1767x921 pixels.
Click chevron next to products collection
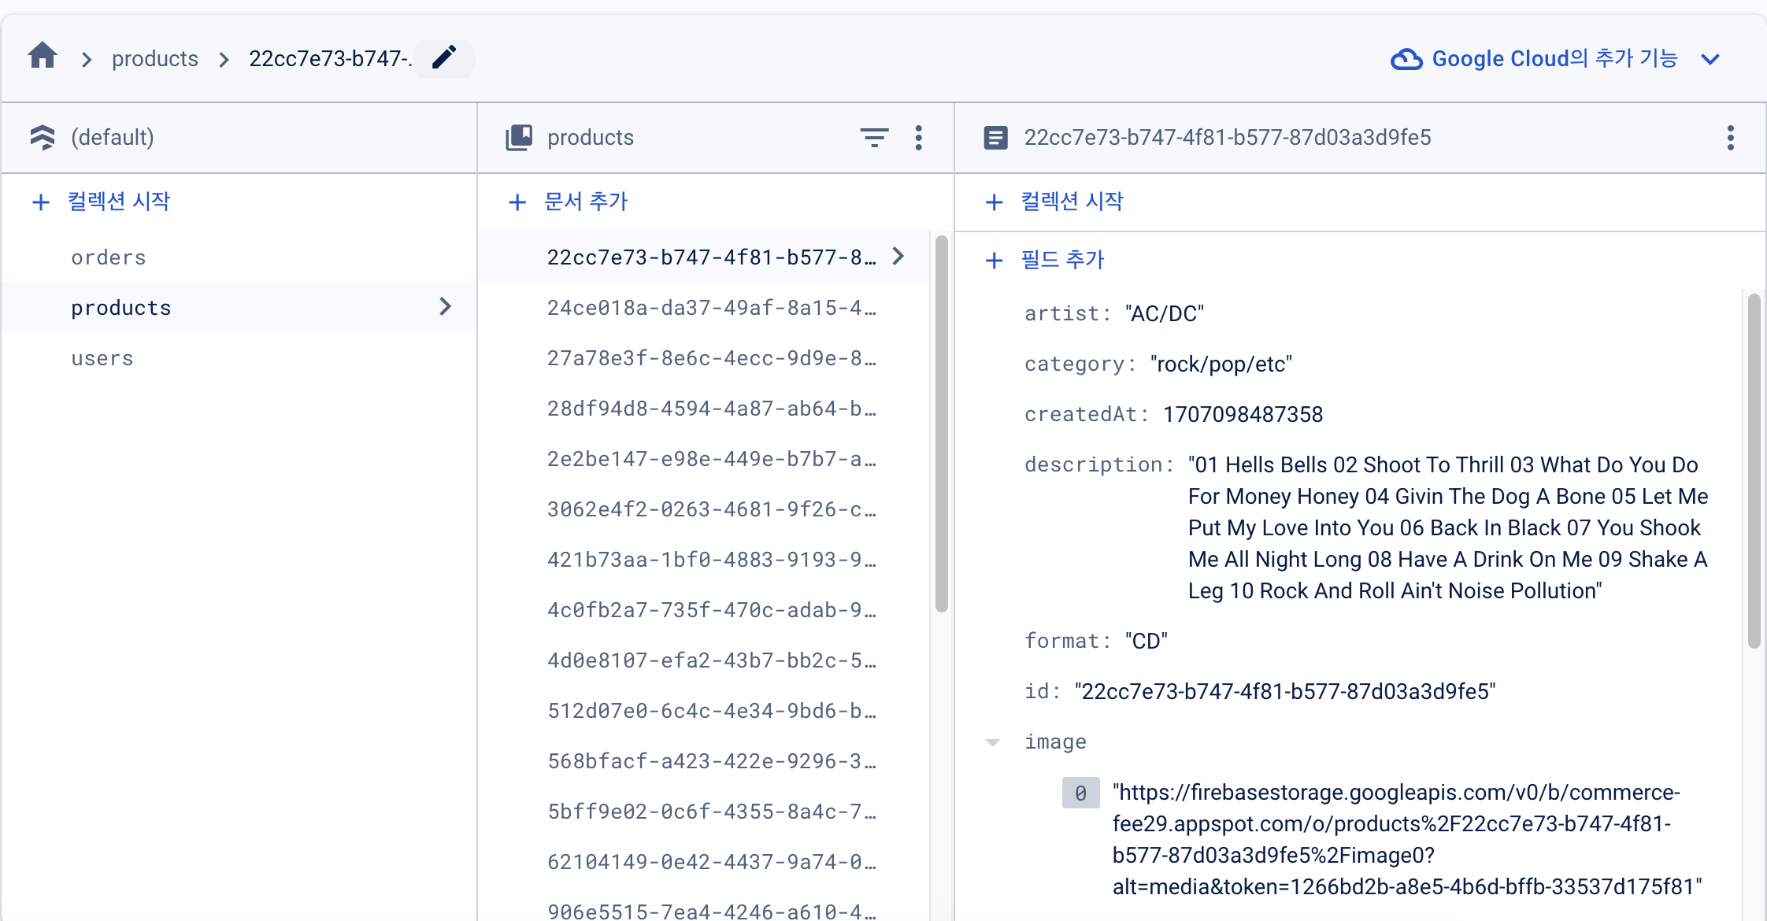(446, 307)
